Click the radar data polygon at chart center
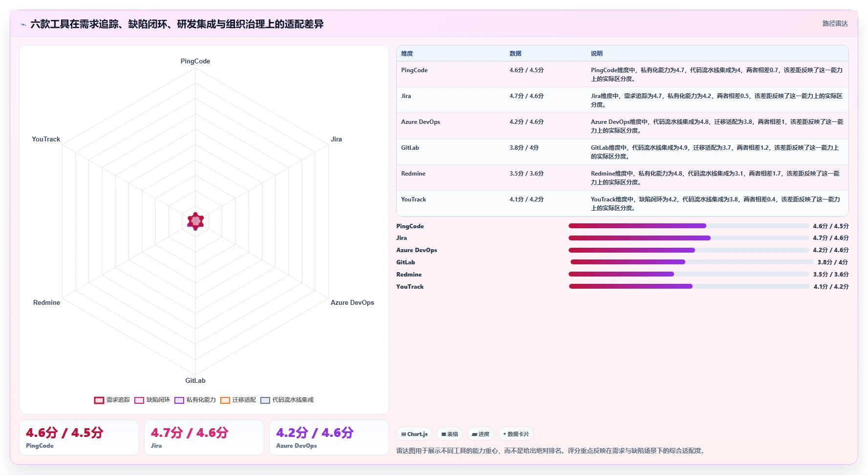This screenshot has width=868, height=475. click(x=195, y=221)
